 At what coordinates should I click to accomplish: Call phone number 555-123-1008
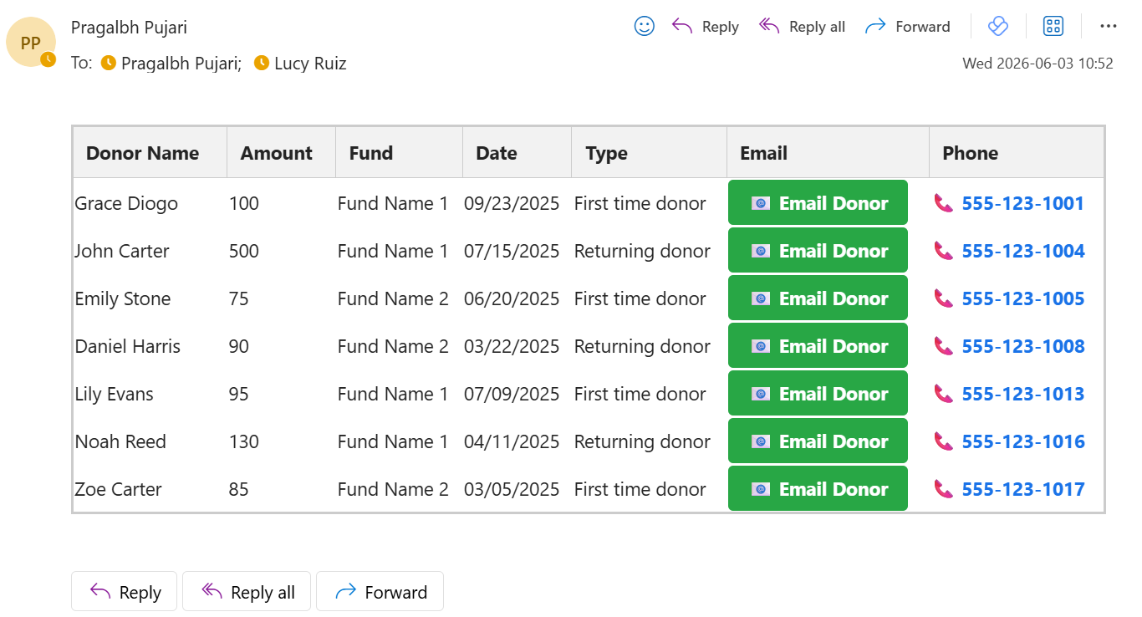click(x=1023, y=346)
